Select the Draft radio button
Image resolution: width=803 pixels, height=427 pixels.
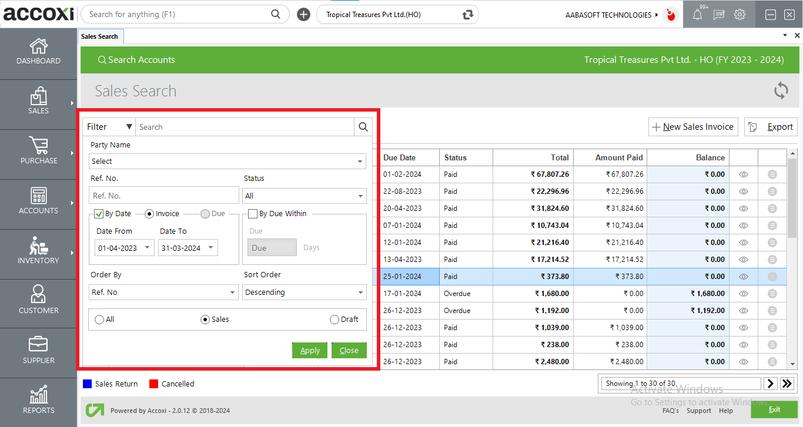click(x=334, y=320)
